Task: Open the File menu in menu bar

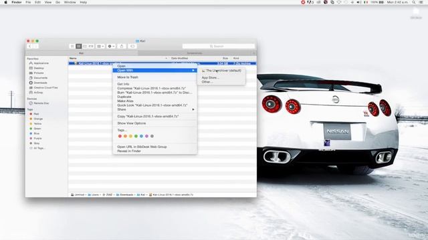Action: tap(28, 2)
